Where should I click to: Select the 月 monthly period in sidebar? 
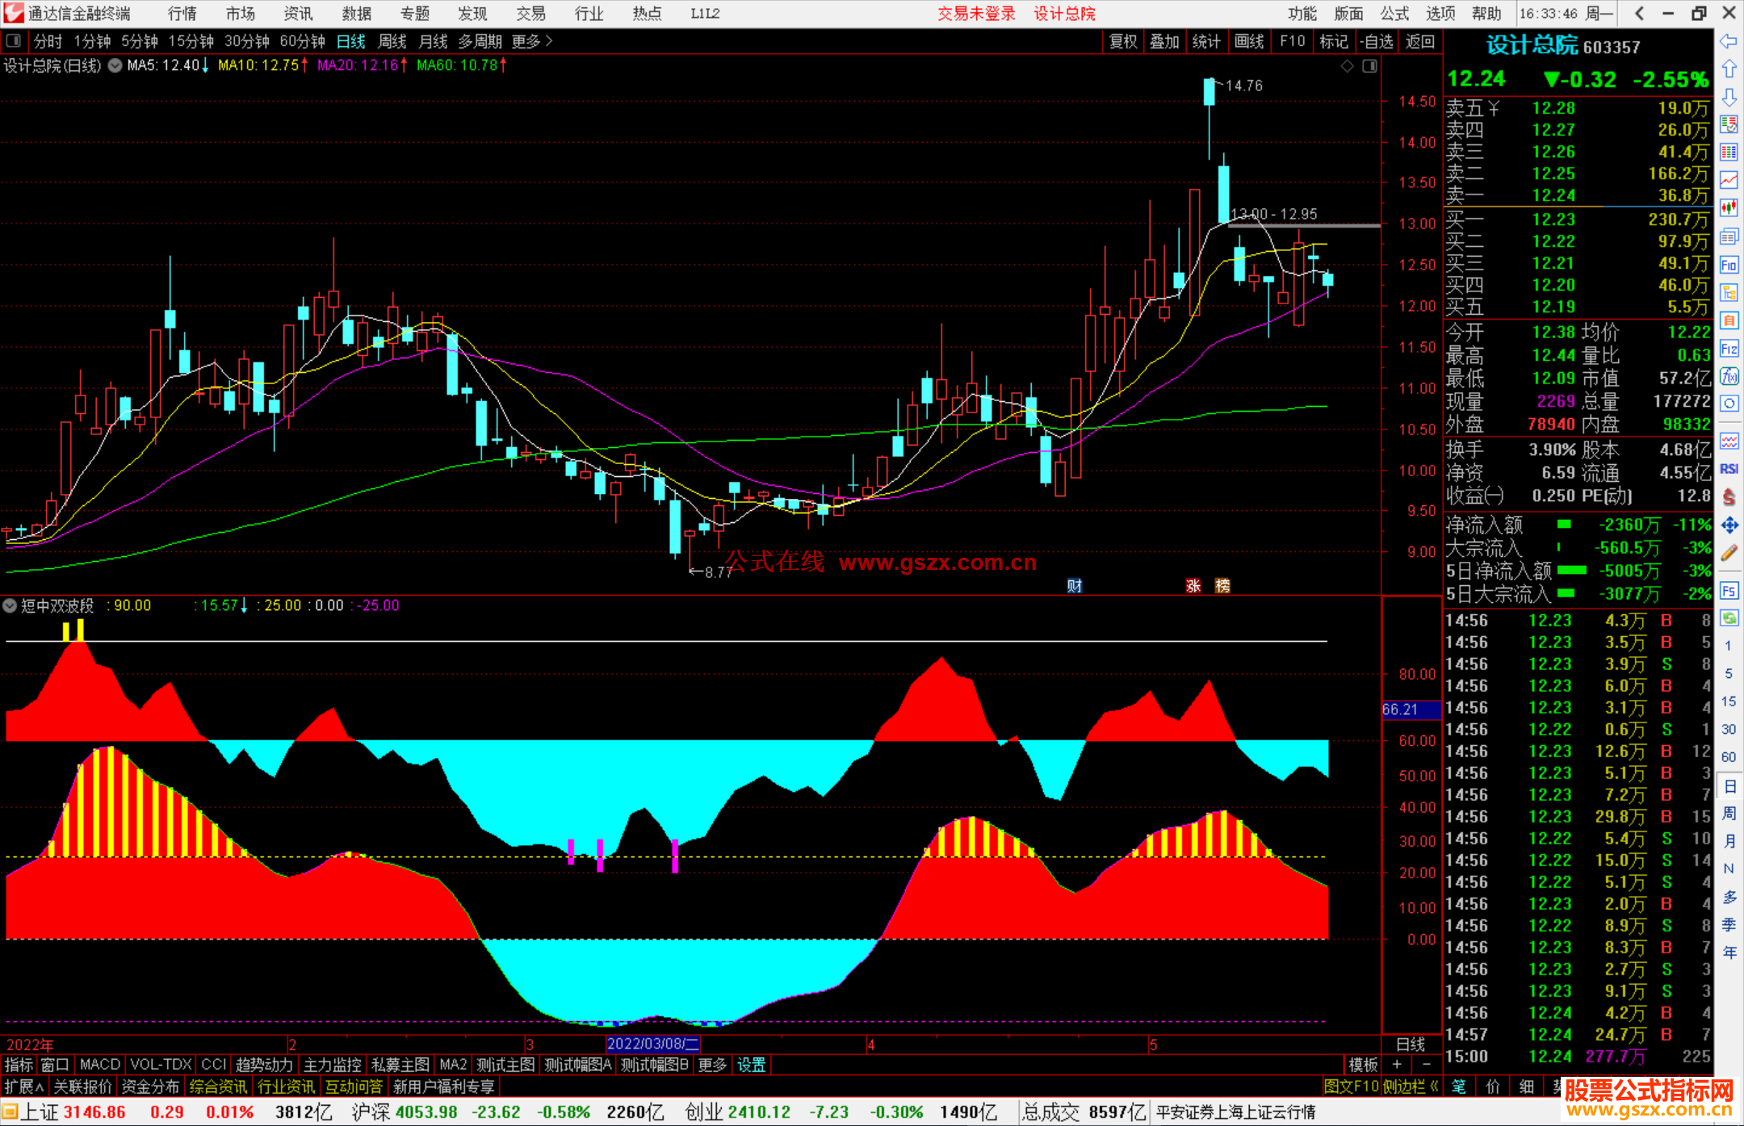coord(1729,841)
